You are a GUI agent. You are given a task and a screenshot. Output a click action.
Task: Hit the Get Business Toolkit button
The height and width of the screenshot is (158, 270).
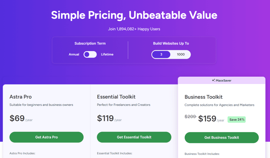click(221, 137)
